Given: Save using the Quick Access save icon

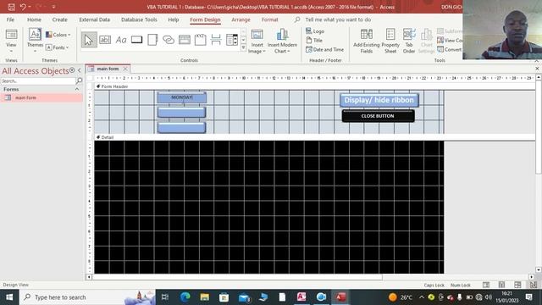Looking at the screenshot, I should coord(11,7).
